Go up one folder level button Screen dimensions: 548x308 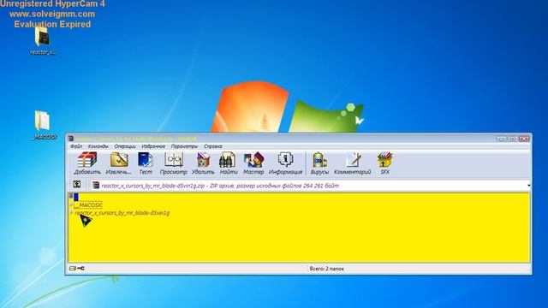click(x=77, y=185)
